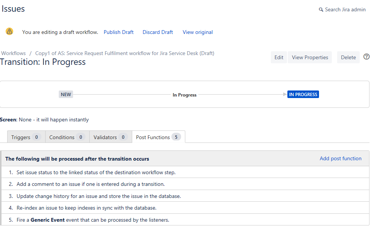Discard the draft workflow
This screenshot has height=233, width=374.
(158, 32)
